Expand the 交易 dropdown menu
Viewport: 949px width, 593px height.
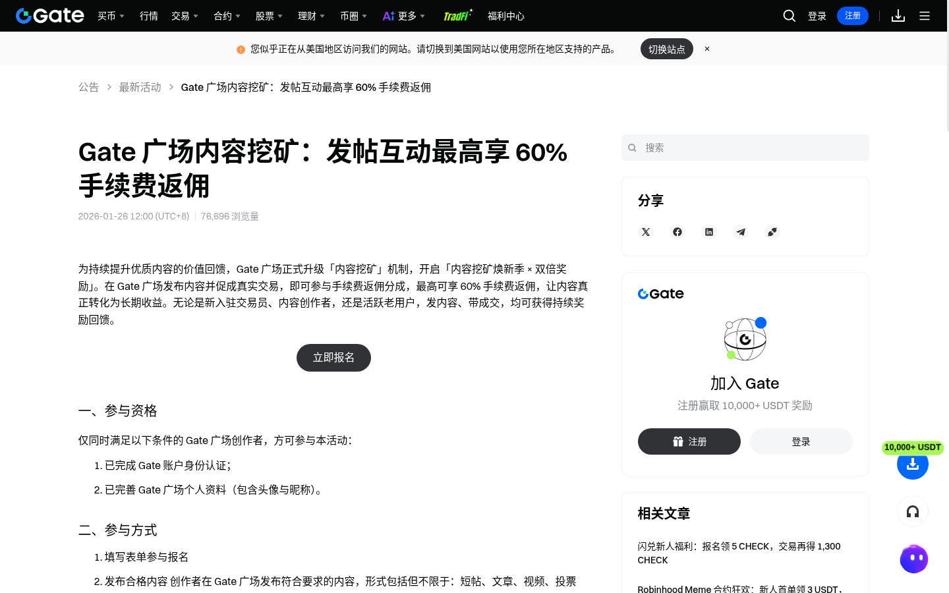pos(185,16)
